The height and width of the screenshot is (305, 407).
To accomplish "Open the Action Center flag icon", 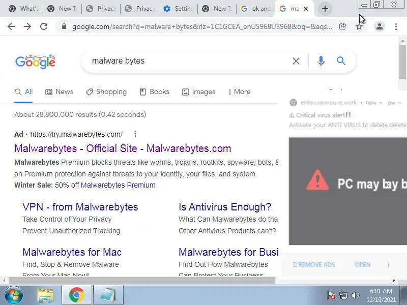I will point(331,295).
